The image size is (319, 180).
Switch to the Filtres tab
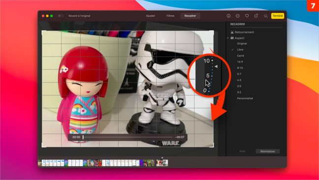pyautogui.click(x=170, y=16)
